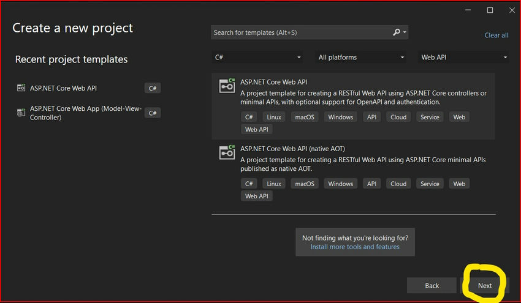Click the C# badge beside recent Web API template
The height and width of the screenshot is (303, 521).
coord(153,88)
